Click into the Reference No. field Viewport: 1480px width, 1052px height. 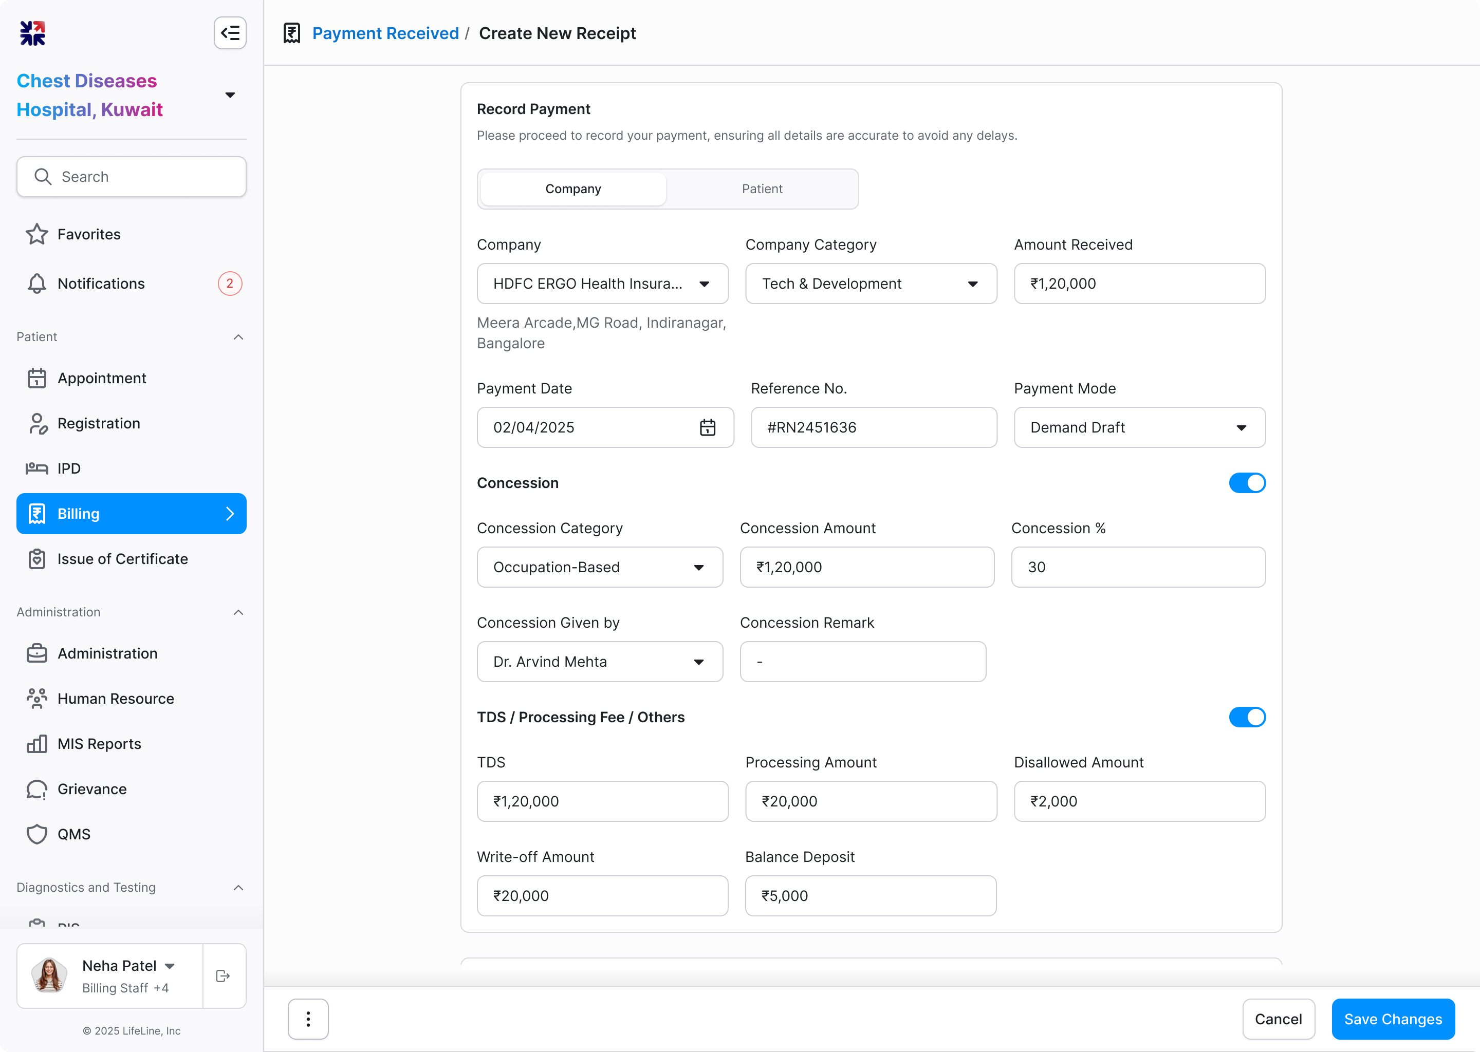click(x=873, y=427)
